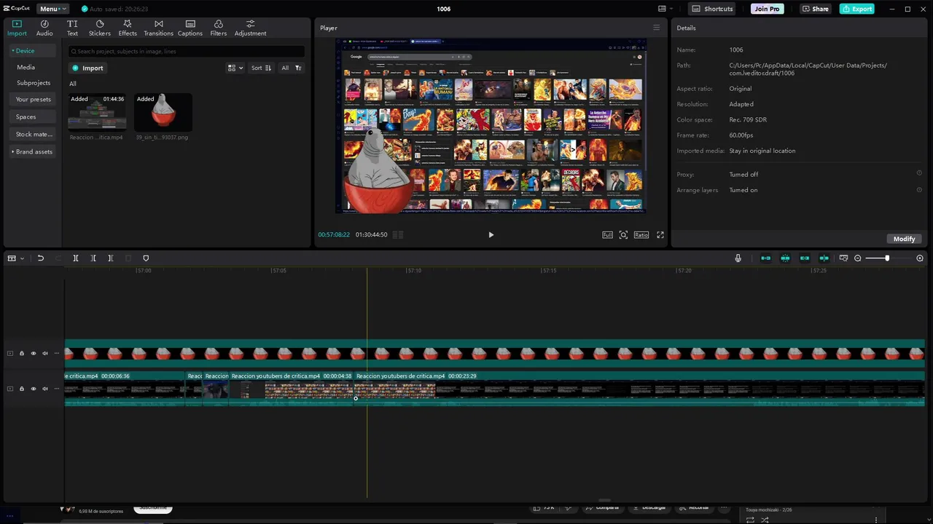Toggle auto snapping in timeline toolbar

click(785, 258)
